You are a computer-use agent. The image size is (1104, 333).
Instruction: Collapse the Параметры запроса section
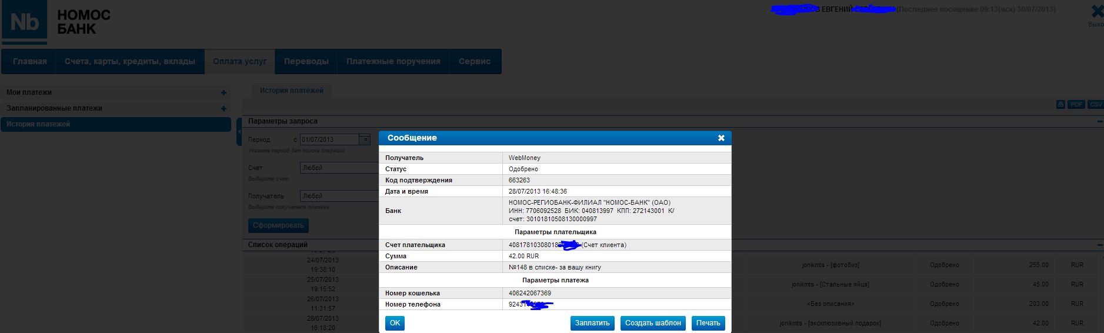coord(1099,121)
